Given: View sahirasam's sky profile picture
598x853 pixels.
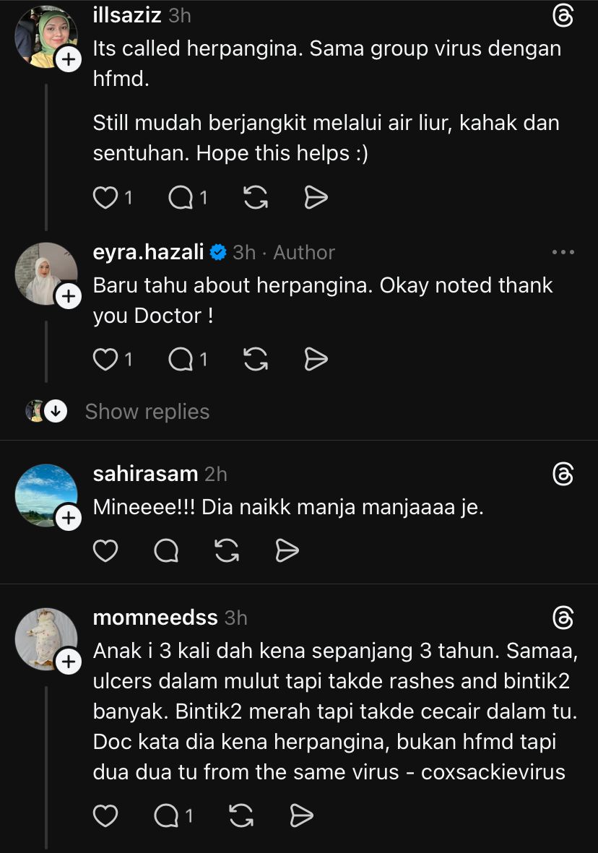Looking at the screenshot, I should click(45, 495).
